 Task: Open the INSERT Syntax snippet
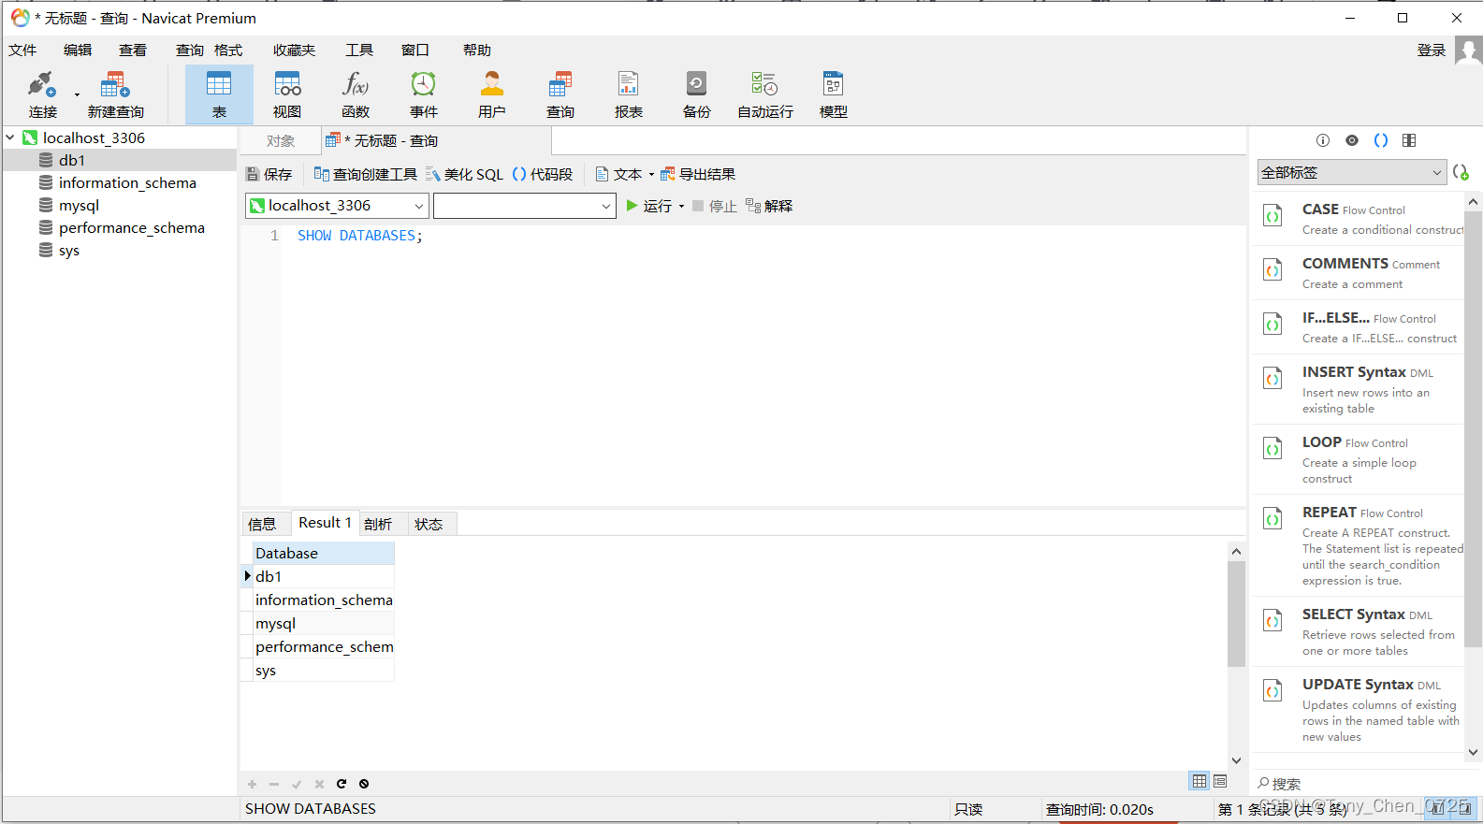pyautogui.click(x=1358, y=388)
